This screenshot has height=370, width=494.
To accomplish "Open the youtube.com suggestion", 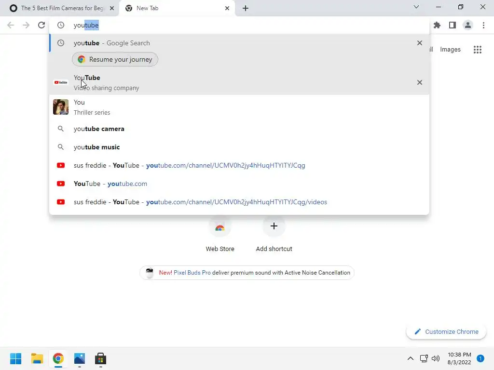I will [239, 184].
